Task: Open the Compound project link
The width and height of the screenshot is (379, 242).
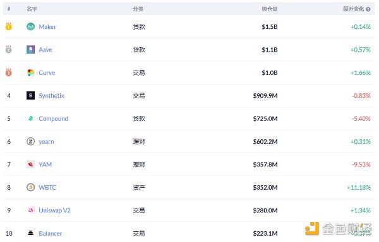Action: (54, 118)
